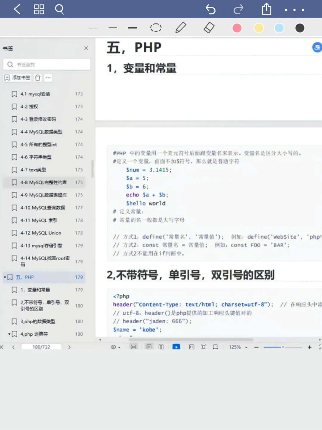Select bookmark 4-8 MySQL完整性约束
The width and height of the screenshot is (322, 430).
click(44, 182)
